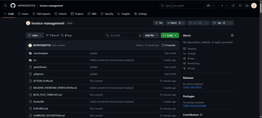Select the Code tab
Viewport: 262px width, 118px height.
pos(9,14)
